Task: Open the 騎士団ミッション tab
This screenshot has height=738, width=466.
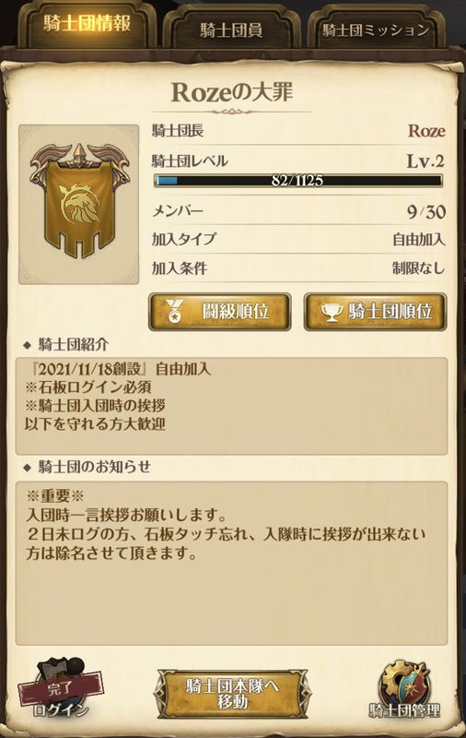Action: [x=376, y=29]
